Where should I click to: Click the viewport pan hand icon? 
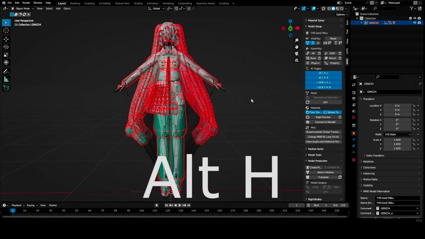[x=297, y=47]
